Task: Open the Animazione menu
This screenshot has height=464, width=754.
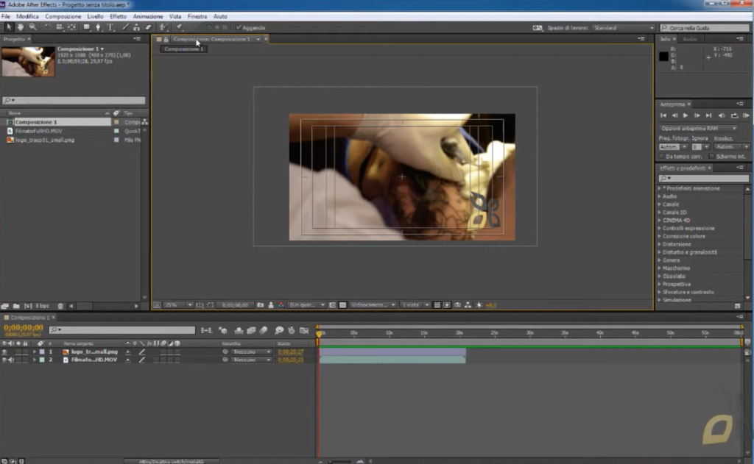Action: [x=147, y=16]
